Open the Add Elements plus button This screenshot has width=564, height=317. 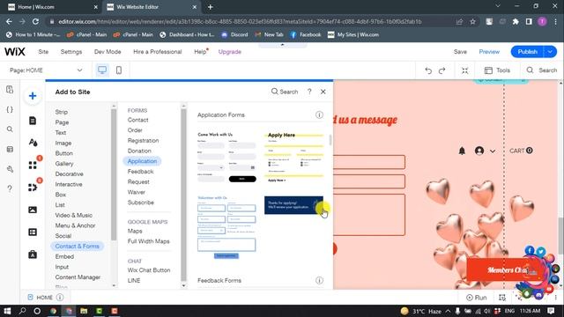click(x=33, y=96)
